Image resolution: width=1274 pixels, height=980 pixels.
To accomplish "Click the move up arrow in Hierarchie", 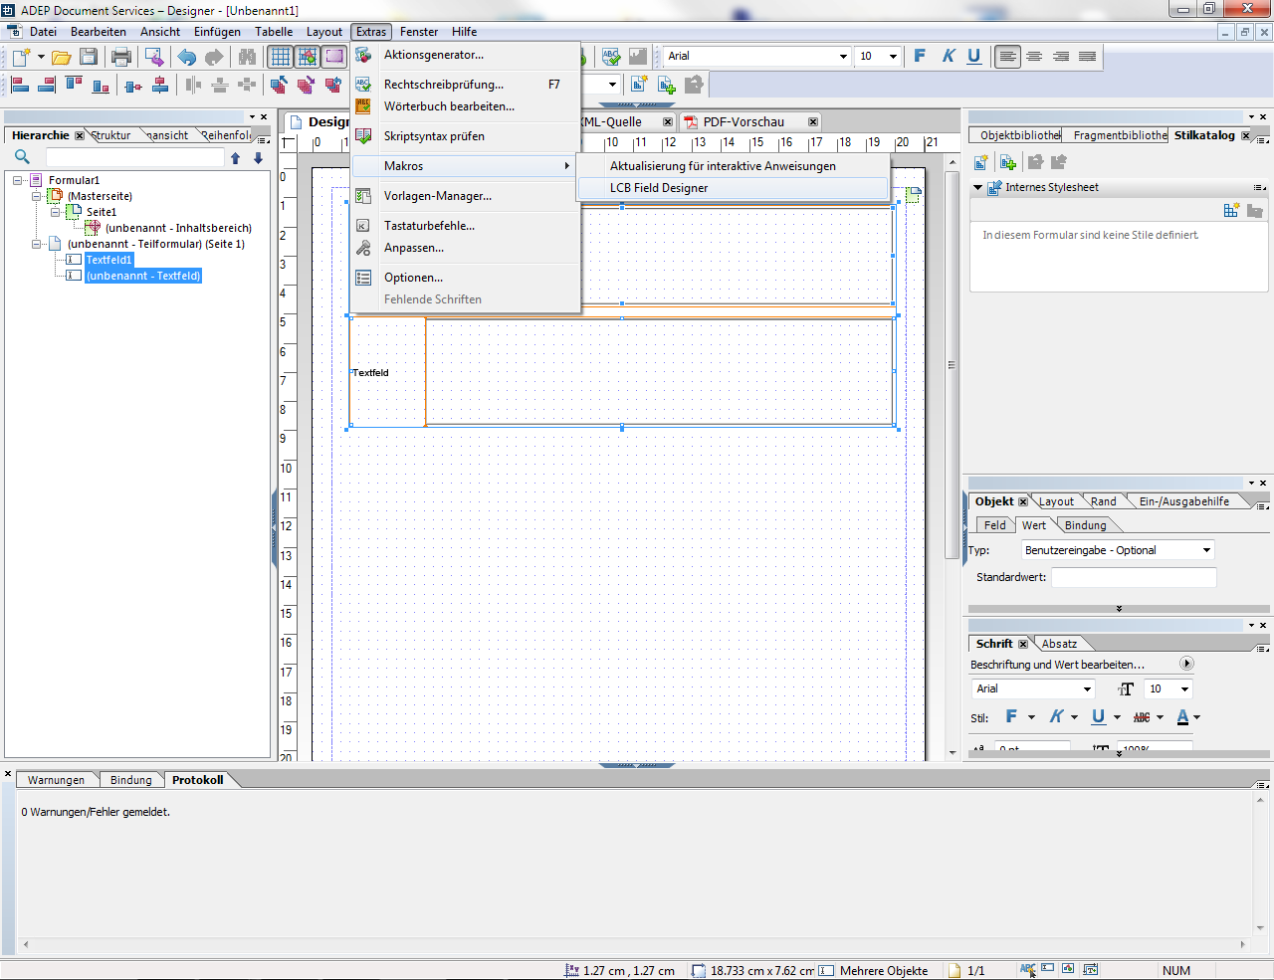I will [x=235, y=158].
